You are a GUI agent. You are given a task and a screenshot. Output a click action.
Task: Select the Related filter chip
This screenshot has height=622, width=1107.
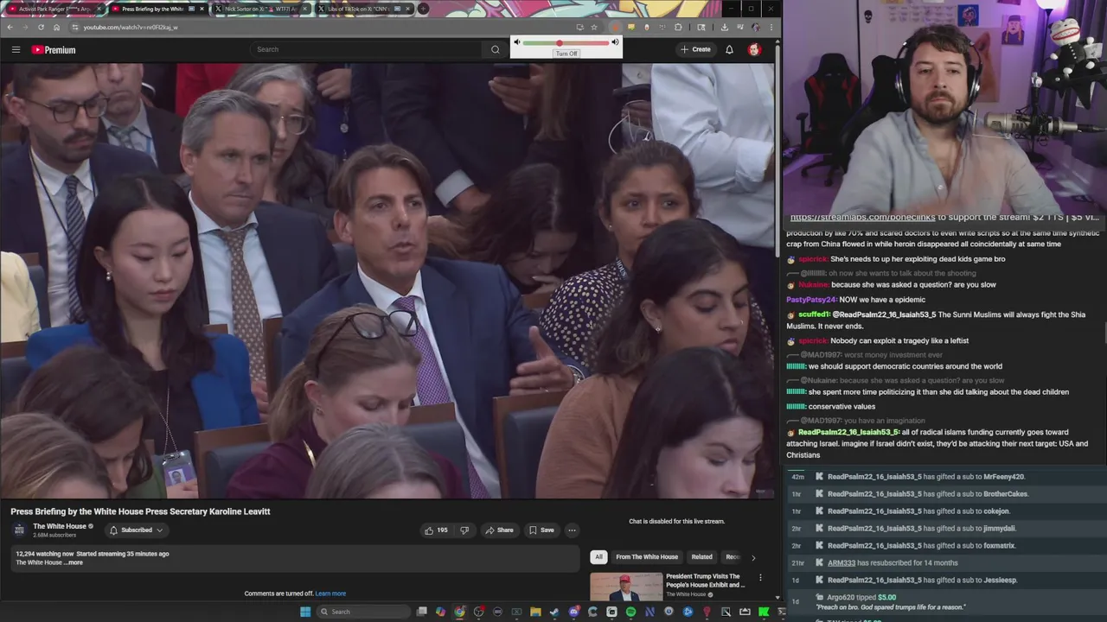[x=701, y=557]
